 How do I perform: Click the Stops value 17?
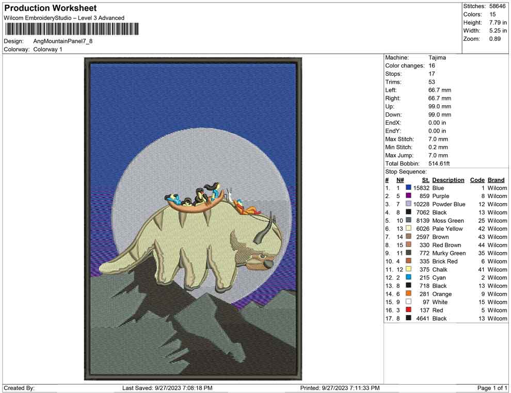432,74
